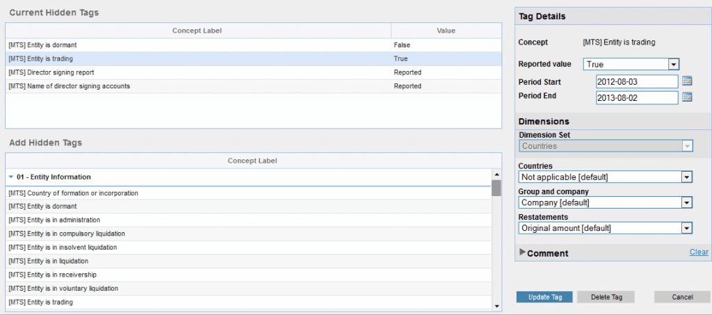The width and height of the screenshot is (712, 315).
Task: Open the Reported value dropdown
Action: coord(672,65)
